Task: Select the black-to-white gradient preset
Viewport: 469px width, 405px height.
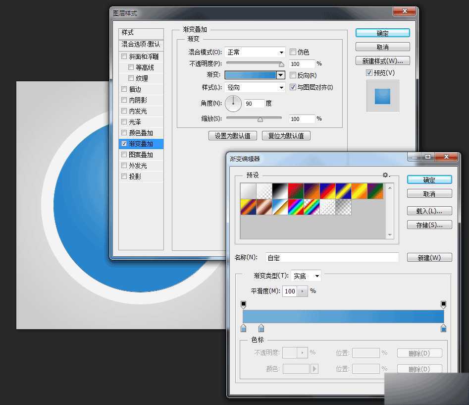Action: 279,191
